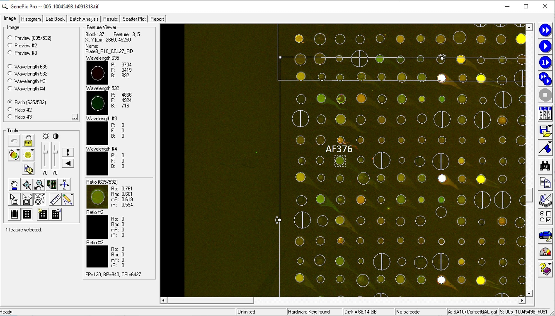Screen dimensions: 555x316
Task: Click the exclamation mark button
Action: [68, 152]
